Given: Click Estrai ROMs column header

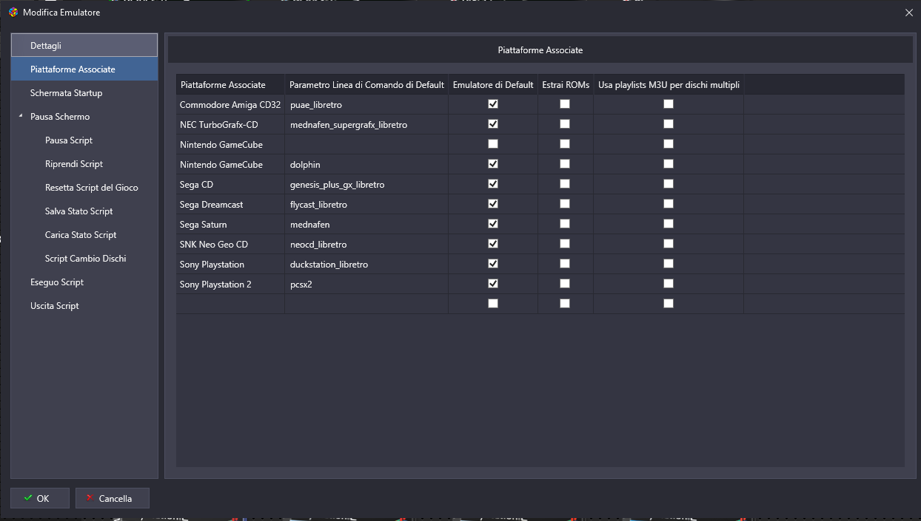Looking at the screenshot, I should coord(566,84).
